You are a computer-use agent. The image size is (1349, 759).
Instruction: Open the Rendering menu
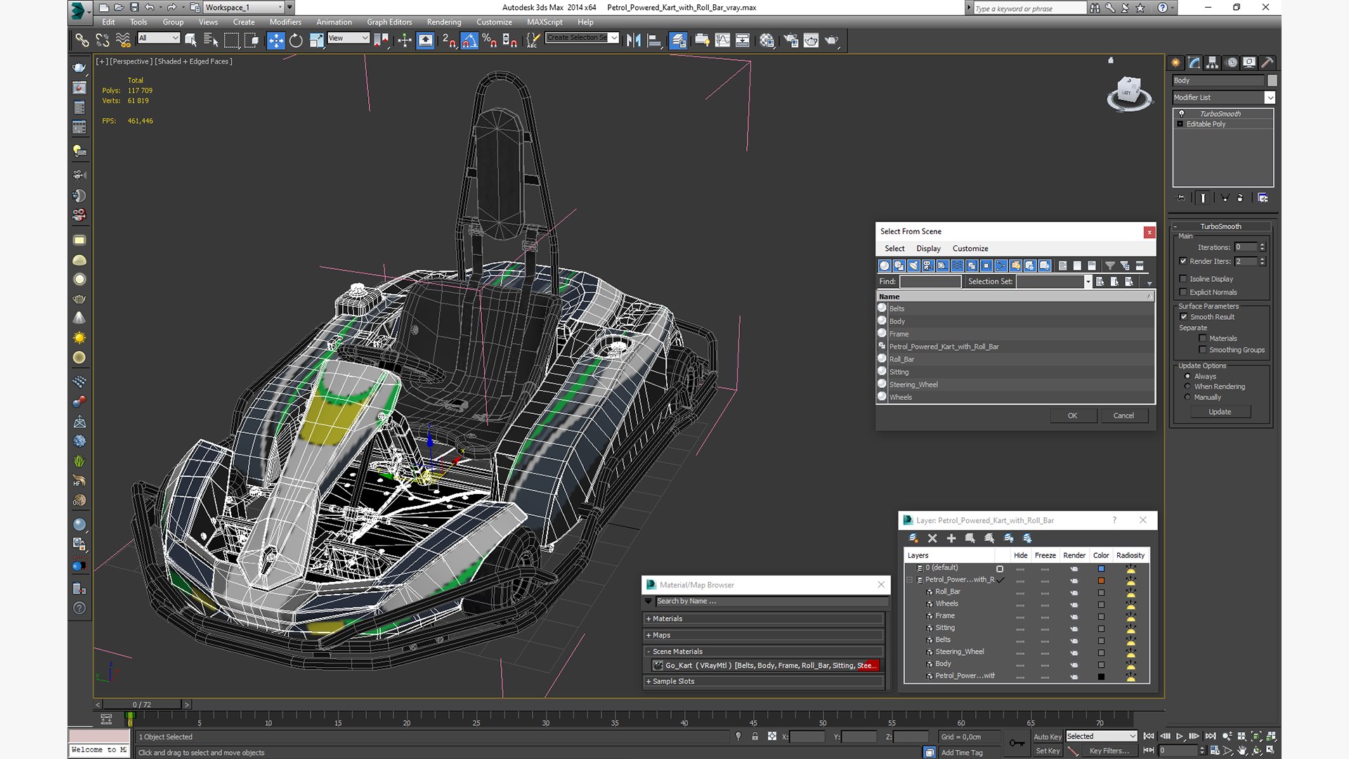(x=444, y=22)
